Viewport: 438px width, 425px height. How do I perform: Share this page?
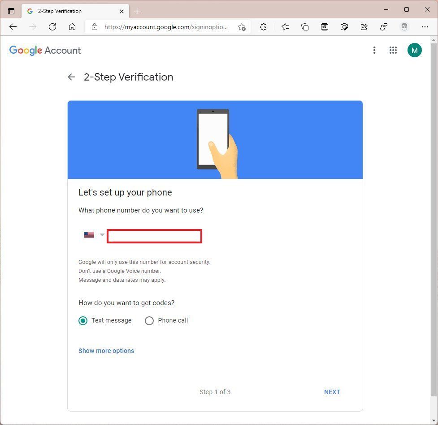(364, 27)
